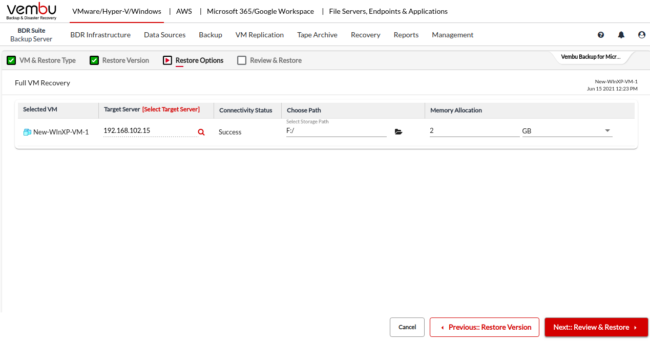650x341 pixels.
Task: Click the Restore Version step checkbox
Action: pos(94,60)
